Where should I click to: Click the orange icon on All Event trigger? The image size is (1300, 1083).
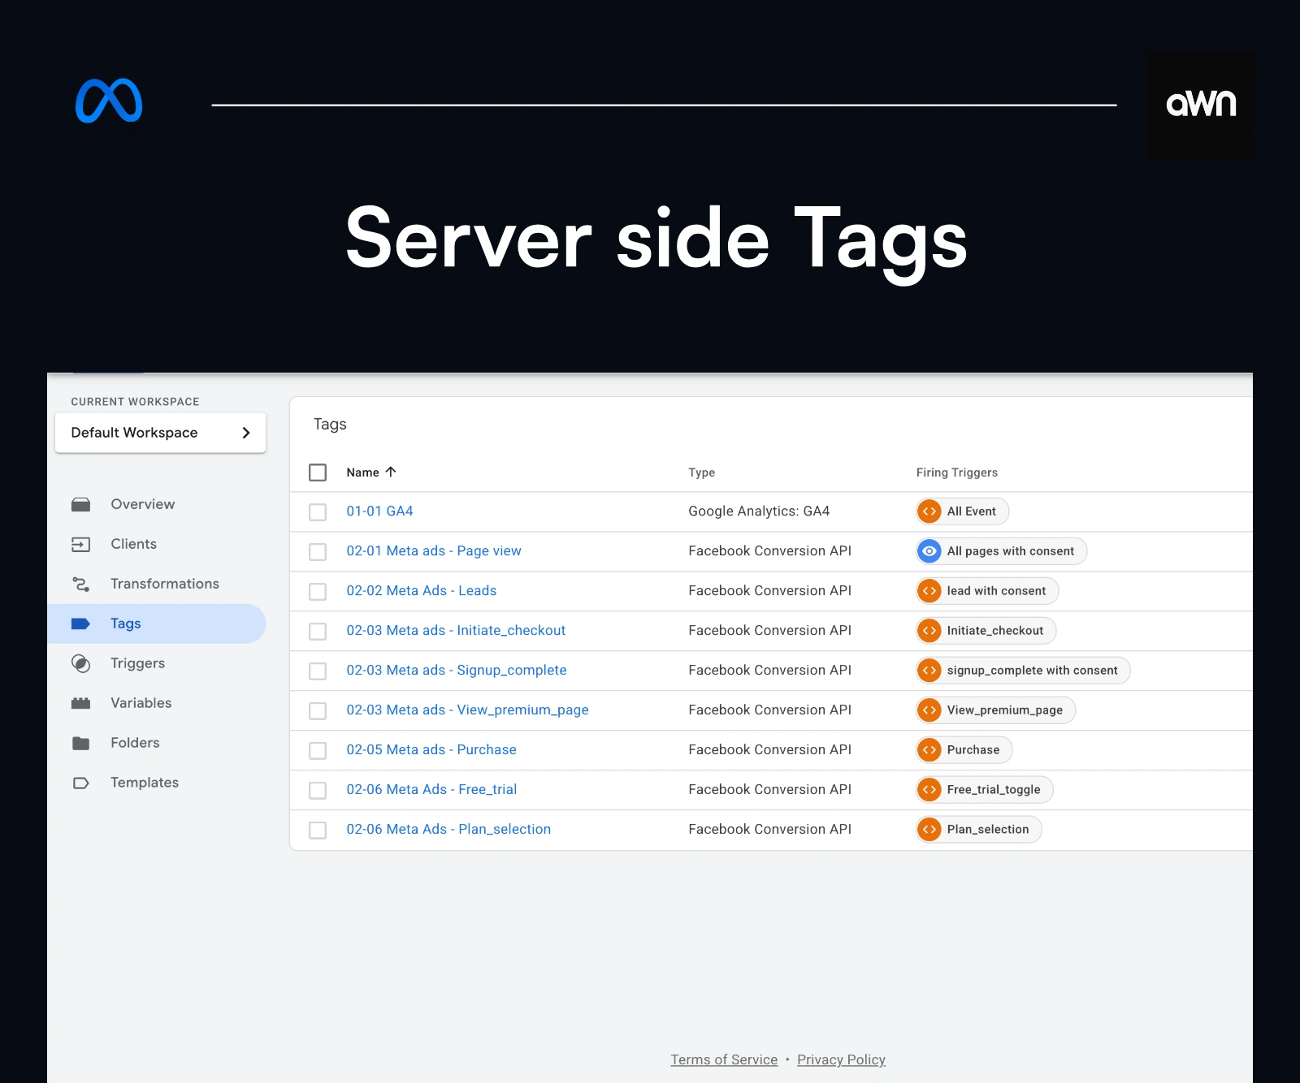point(929,511)
